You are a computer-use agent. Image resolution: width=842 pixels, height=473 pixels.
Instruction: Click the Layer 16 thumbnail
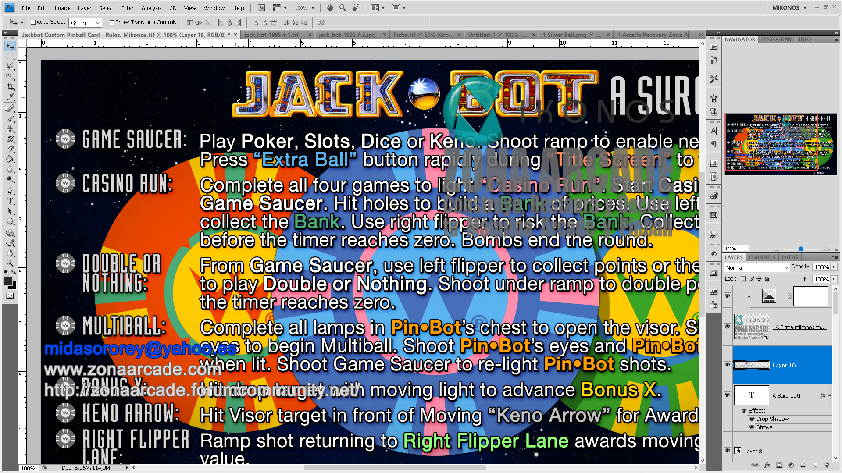tap(751, 365)
